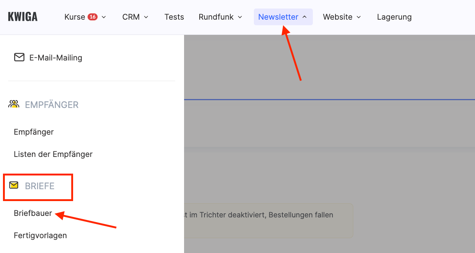Expand the Kurse dropdown chevron
475x253 pixels.
point(104,17)
